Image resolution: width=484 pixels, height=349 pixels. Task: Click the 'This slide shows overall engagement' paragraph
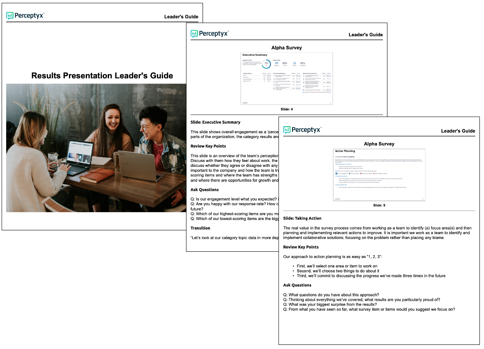tap(235, 134)
